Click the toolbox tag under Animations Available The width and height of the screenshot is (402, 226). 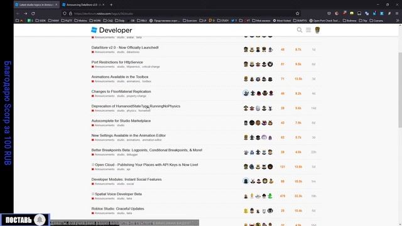pos(146,81)
